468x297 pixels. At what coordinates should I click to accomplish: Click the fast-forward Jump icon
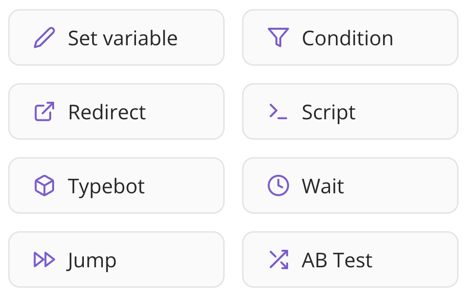pos(44,260)
